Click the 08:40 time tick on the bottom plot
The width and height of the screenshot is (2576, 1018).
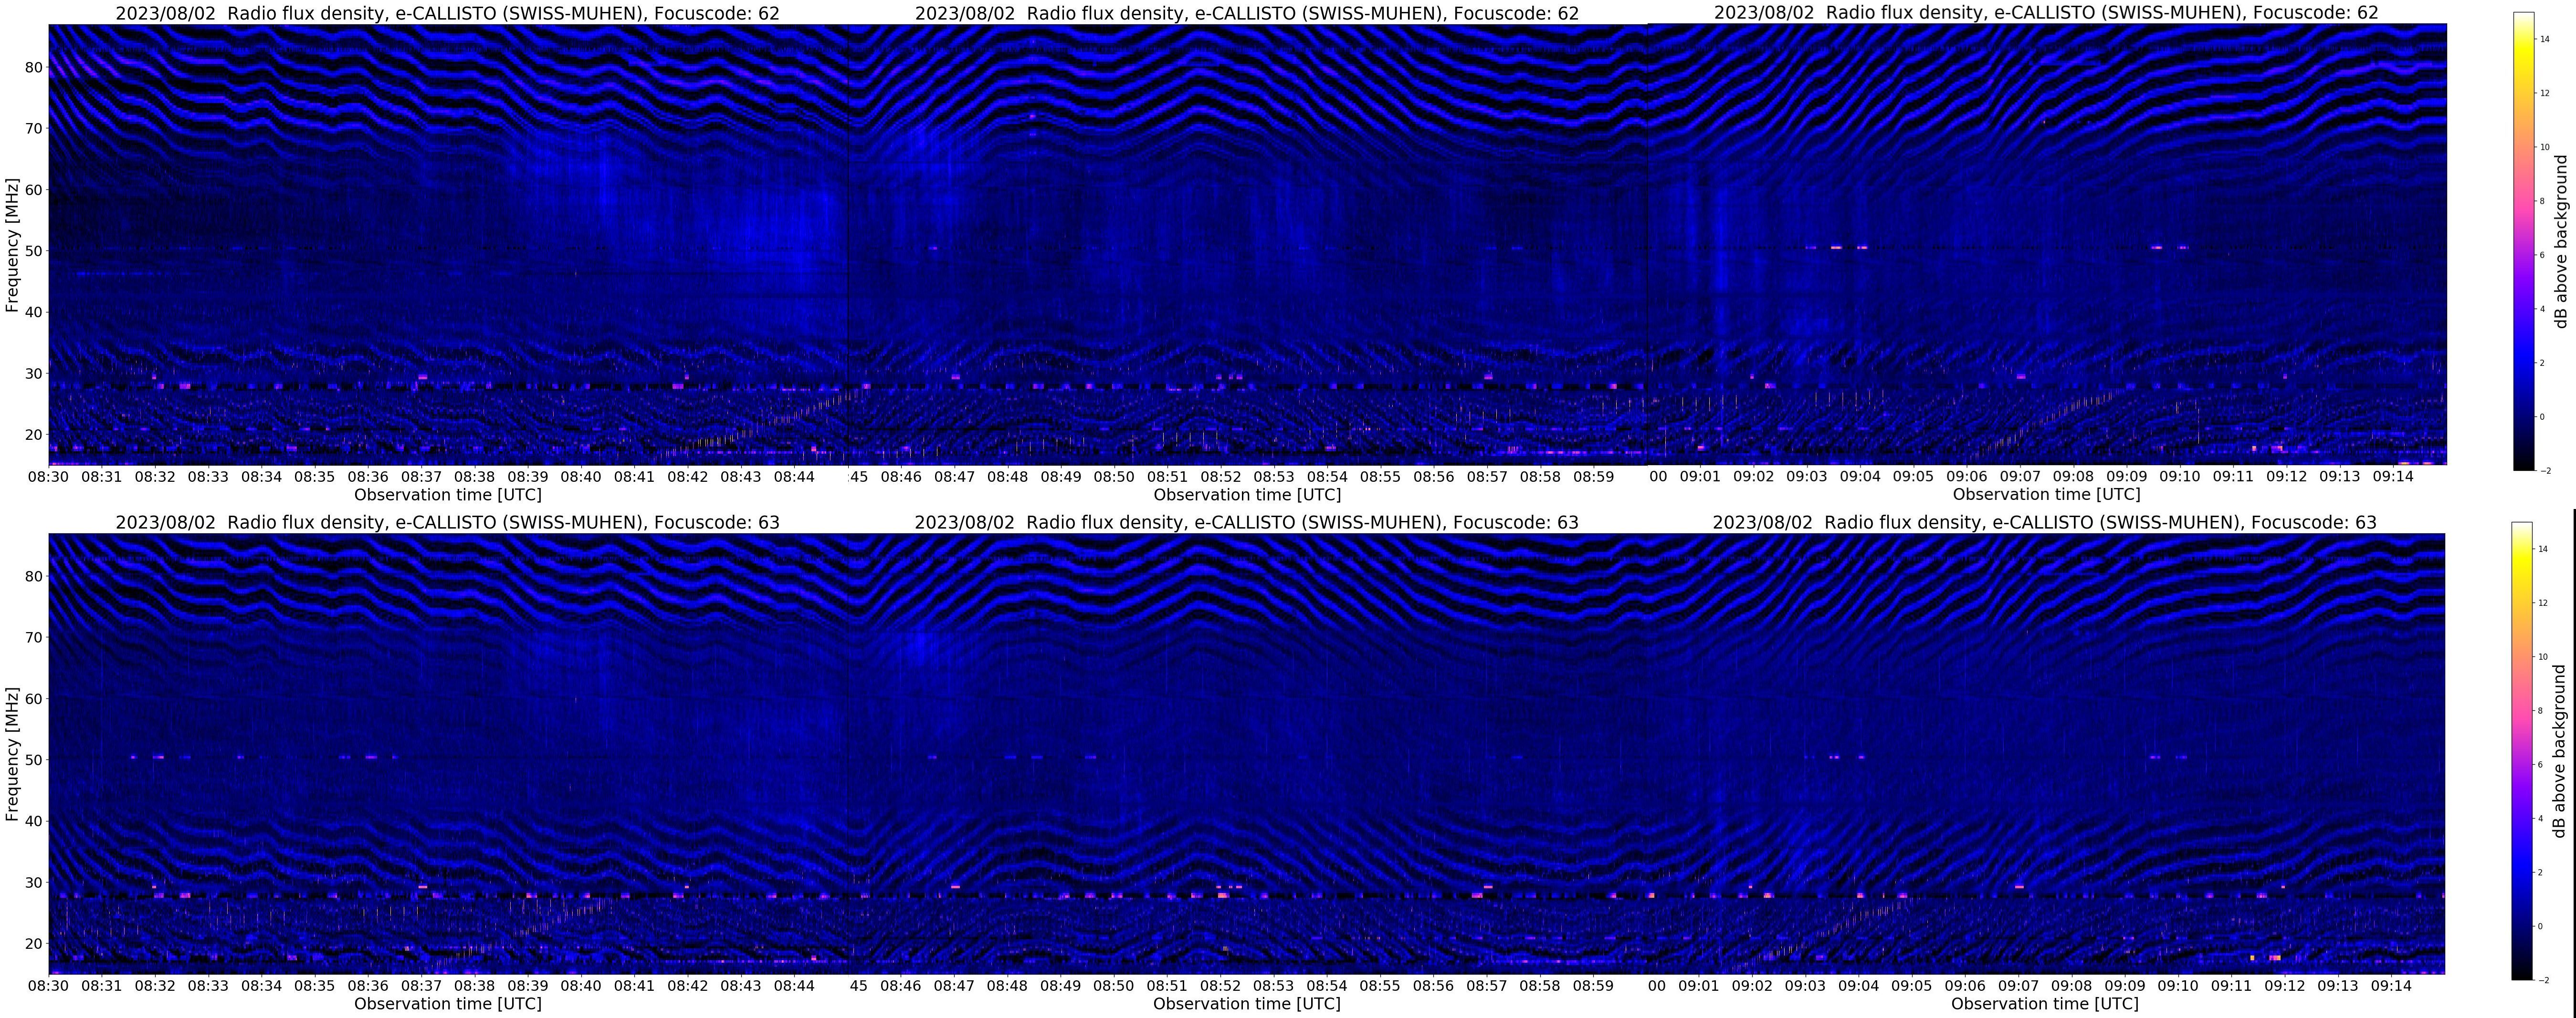click(x=581, y=986)
